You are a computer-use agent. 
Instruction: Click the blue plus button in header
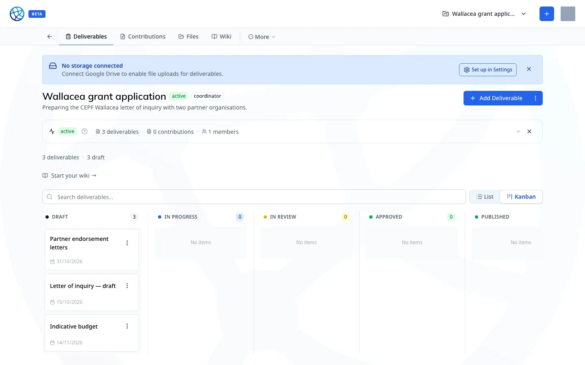547,14
